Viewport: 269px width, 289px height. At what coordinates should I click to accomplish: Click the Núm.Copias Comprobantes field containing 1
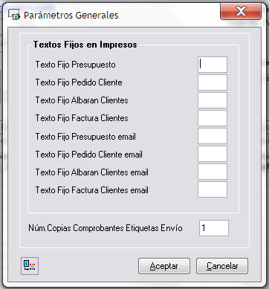pos(214,228)
